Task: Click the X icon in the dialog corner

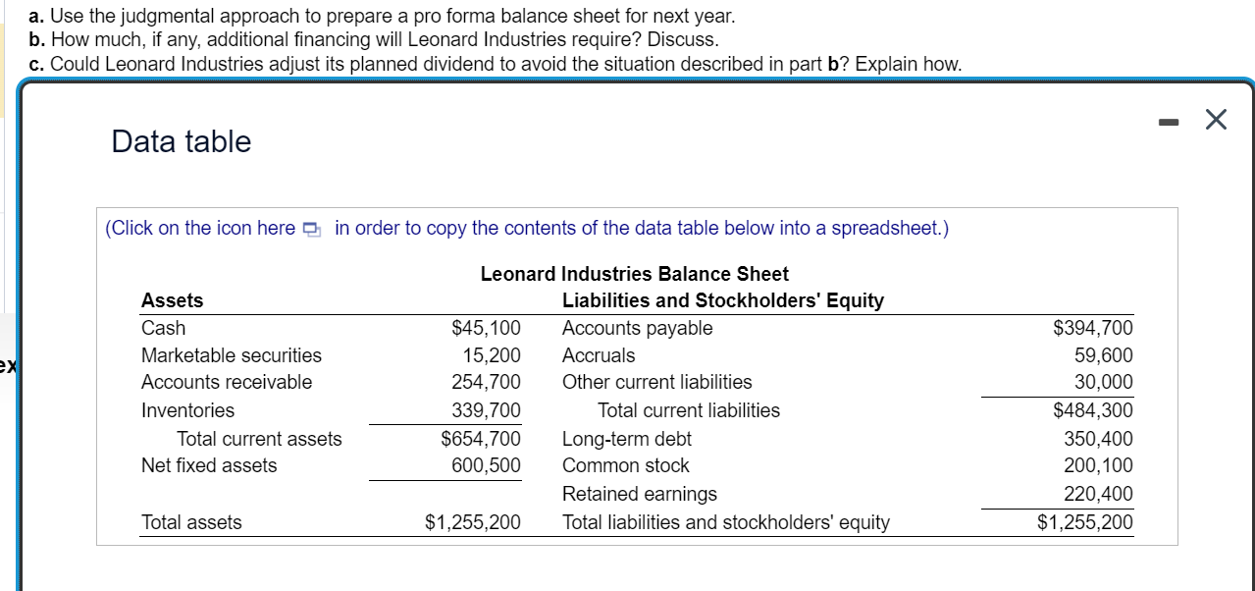Action: (1215, 119)
